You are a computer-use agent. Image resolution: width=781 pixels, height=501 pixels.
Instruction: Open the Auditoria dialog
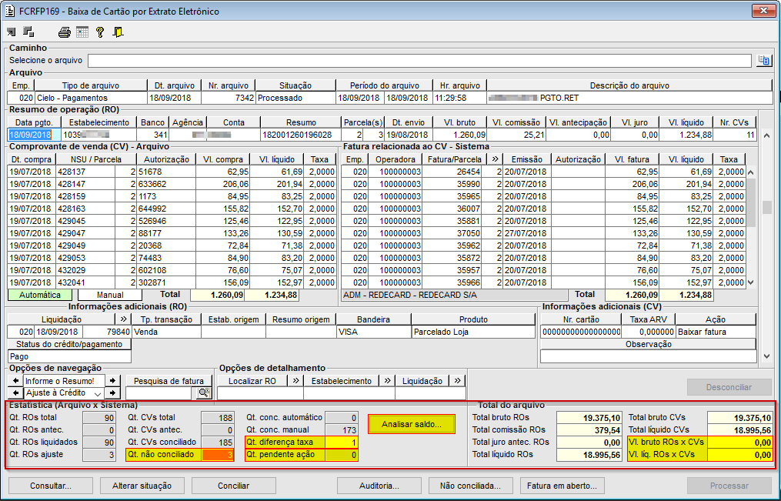pyautogui.click(x=379, y=486)
